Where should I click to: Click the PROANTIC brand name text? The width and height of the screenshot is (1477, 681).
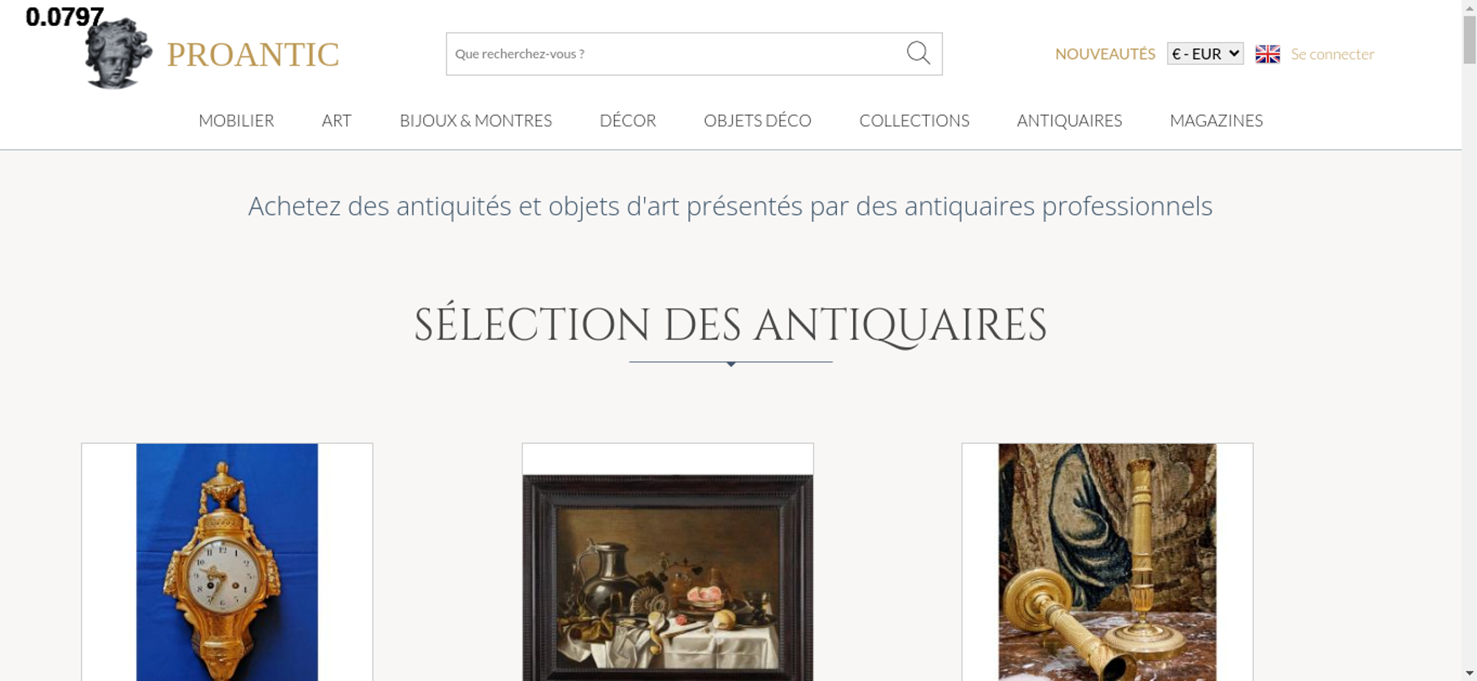[x=253, y=55]
